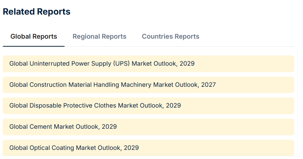Open the Global Cement Market Outlook report

(63, 127)
